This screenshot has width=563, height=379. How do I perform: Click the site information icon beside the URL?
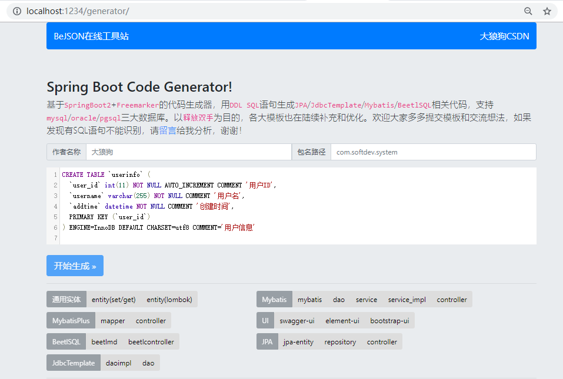pos(16,11)
